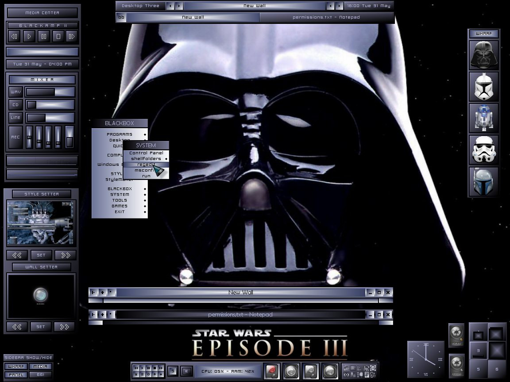The width and height of the screenshot is (510, 382).
Task: Go to previous wallpaper in Wall Setter
Action: (x=17, y=327)
